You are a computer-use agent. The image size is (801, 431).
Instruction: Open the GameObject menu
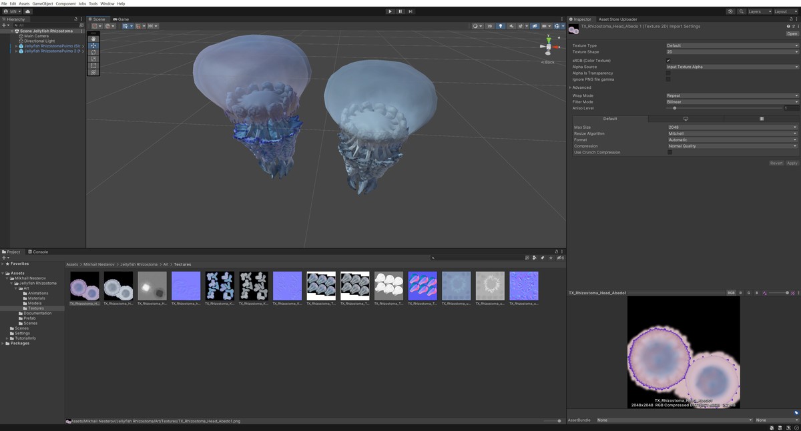[42, 3]
